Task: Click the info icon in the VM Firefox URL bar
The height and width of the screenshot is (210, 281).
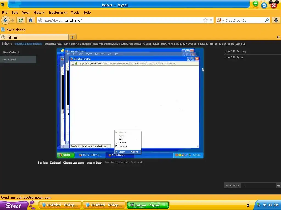Action: (x=73, y=63)
